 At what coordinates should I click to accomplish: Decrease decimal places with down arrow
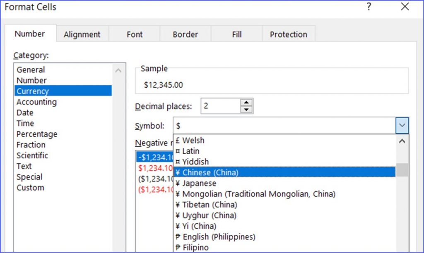click(247, 109)
